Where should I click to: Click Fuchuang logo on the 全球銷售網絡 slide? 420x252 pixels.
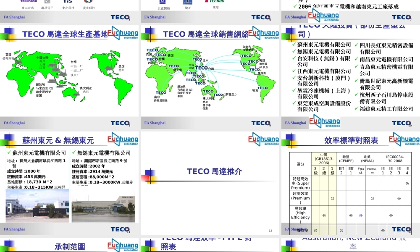pos(264,33)
